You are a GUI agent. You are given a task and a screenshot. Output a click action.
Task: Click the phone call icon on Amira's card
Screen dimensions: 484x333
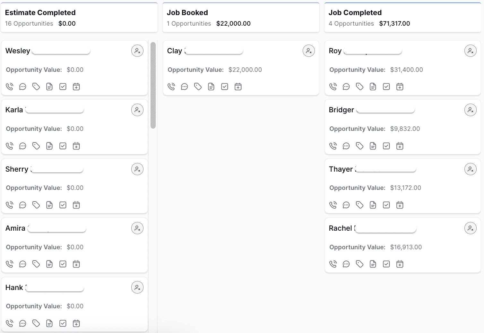click(10, 264)
